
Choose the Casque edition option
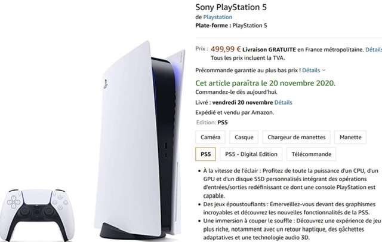pyautogui.click(x=244, y=137)
